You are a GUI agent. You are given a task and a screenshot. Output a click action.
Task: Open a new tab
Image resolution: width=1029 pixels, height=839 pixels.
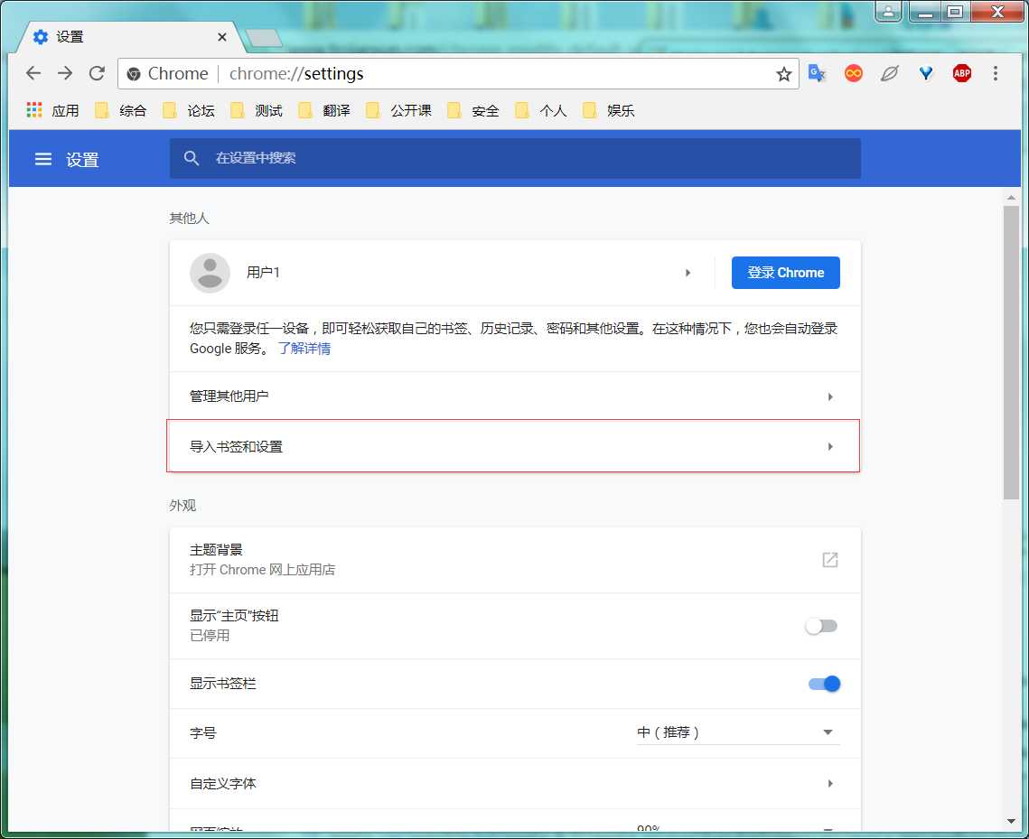coord(264,38)
